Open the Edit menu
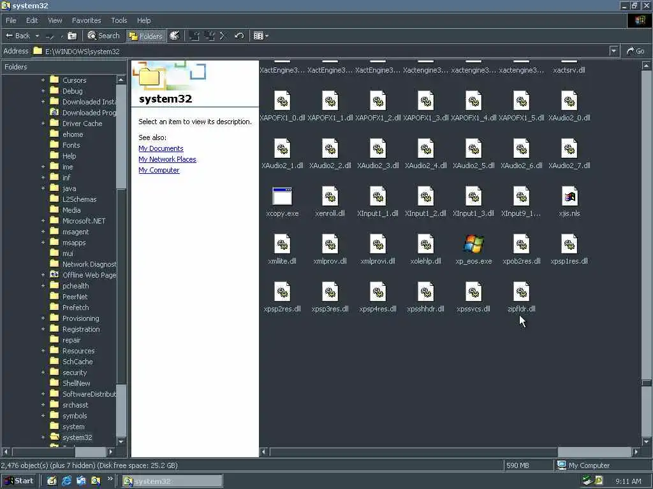653x489 pixels. click(32, 20)
